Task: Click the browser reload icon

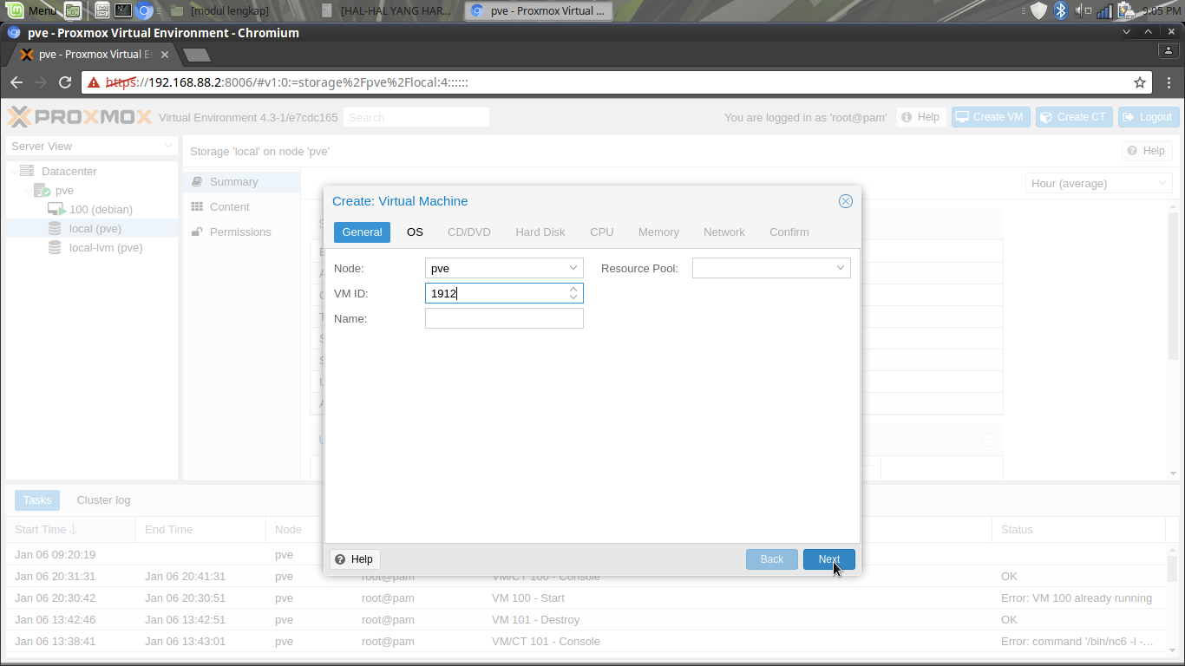Action: 64,82
